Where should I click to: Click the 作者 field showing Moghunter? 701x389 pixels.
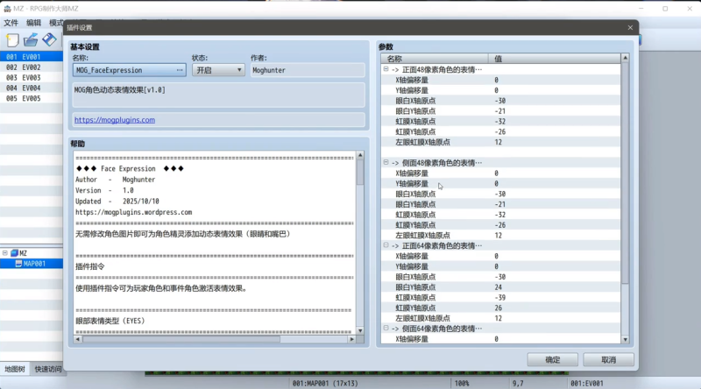308,70
